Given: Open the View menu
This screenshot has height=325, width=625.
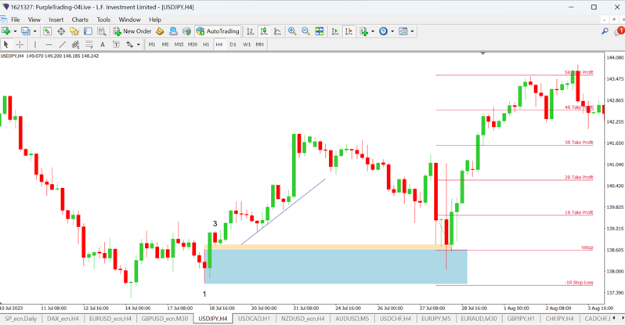Looking at the screenshot, I should (34, 20).
